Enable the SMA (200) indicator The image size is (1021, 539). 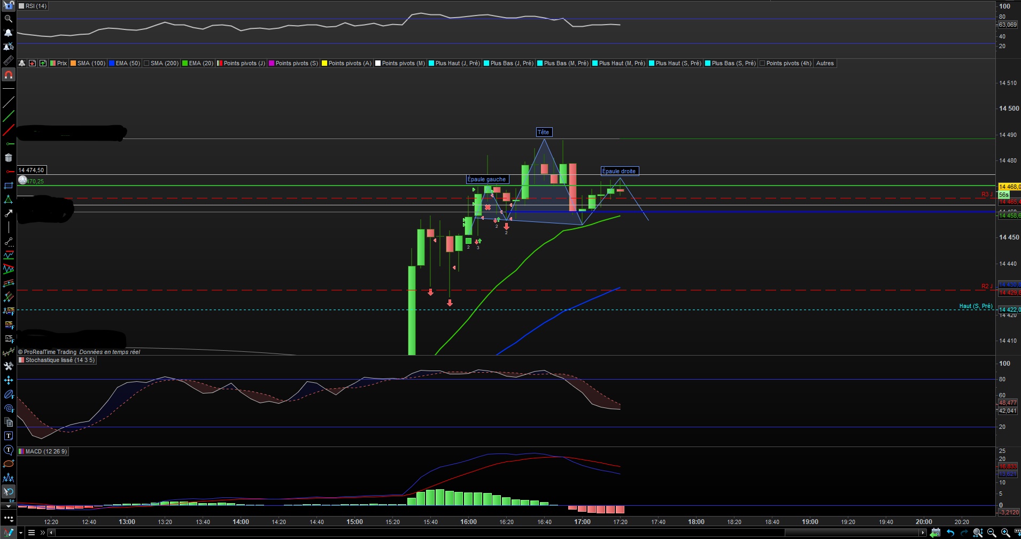pyautogui.click(x=146, y=63)
